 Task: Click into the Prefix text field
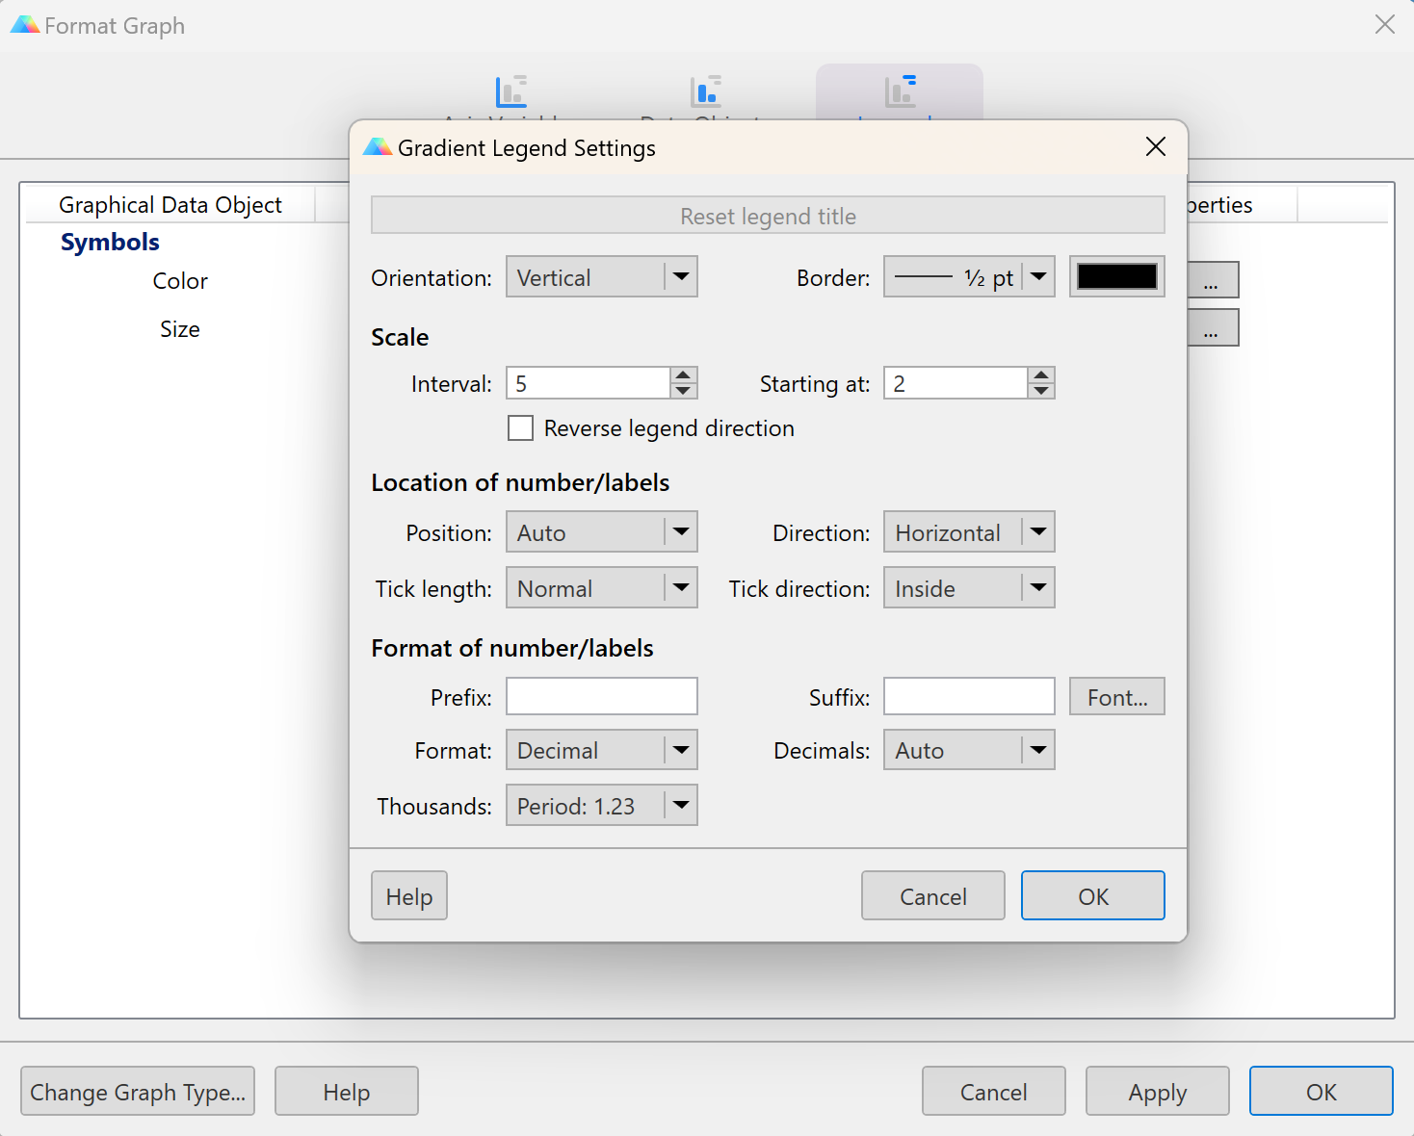[601, 697]
